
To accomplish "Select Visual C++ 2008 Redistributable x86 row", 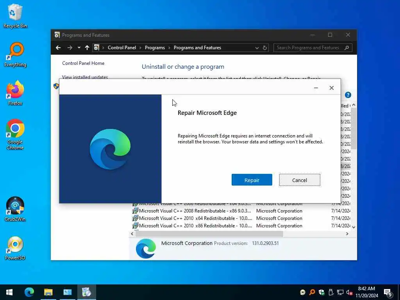I will [x=241, y=211].
